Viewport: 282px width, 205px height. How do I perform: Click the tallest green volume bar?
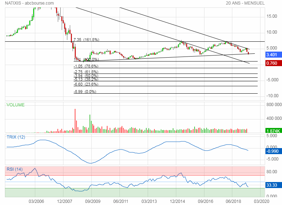click(x=90, y=124)
